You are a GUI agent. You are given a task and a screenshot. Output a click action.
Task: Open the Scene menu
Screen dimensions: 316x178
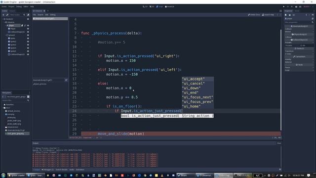click(x=4, y=6)
